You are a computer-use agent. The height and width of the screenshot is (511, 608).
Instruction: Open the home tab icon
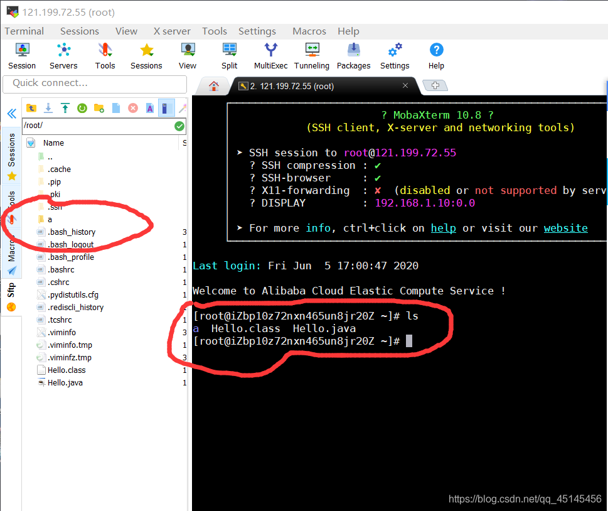(x=214, y=86)
